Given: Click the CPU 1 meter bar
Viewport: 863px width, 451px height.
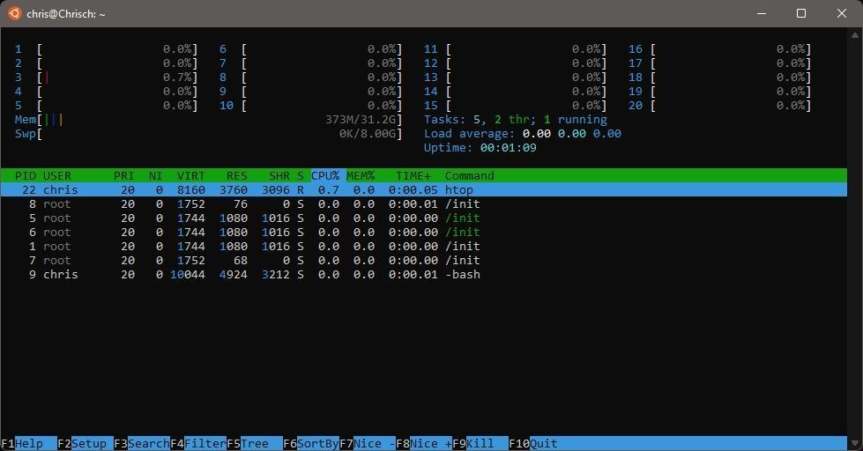Looking at the screenshot, I should pos(107,49).
